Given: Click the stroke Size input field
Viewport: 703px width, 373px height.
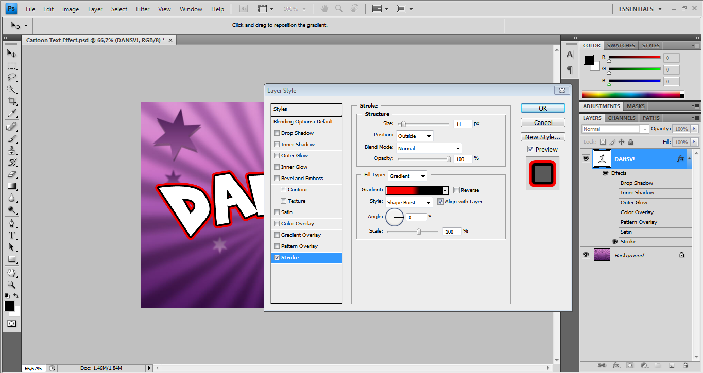Looking at the screenshot, I should click(x=462, y=124).
